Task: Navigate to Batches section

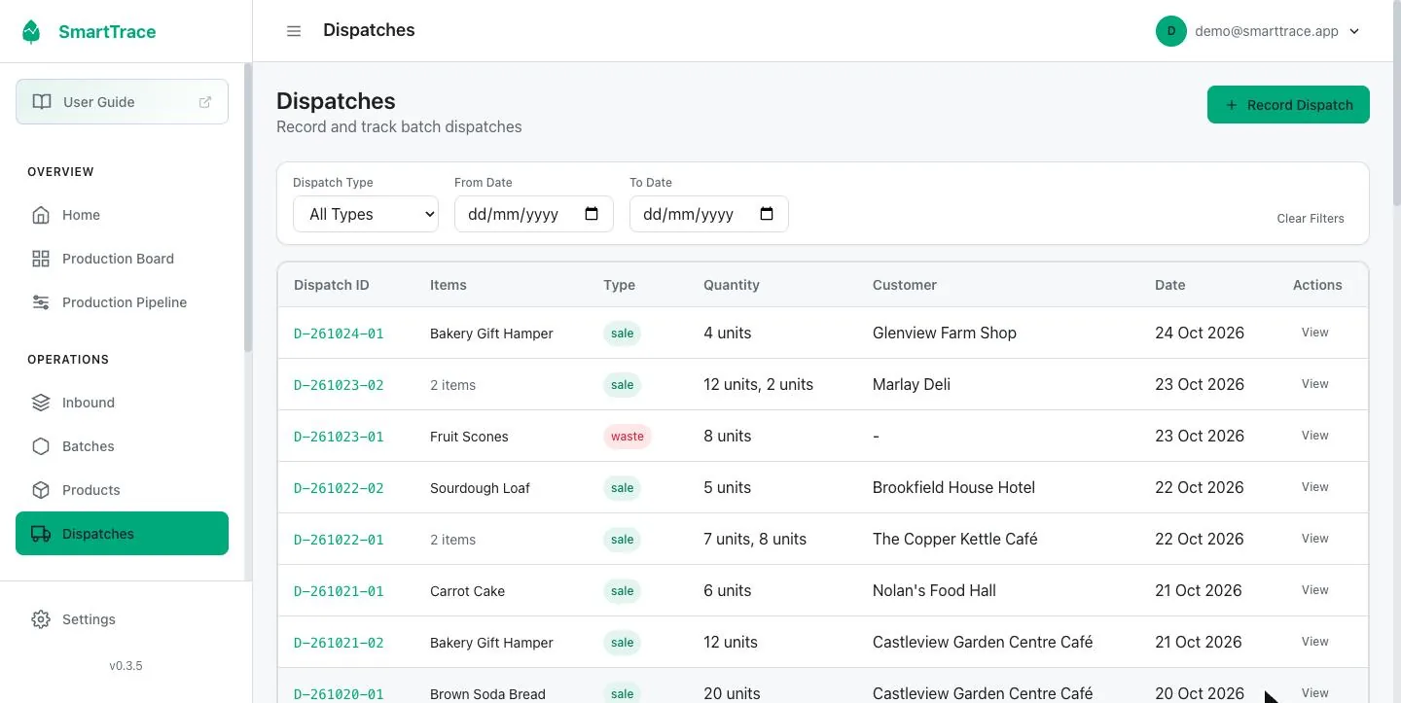Action: pyautogui.click(x=122, y=446)
